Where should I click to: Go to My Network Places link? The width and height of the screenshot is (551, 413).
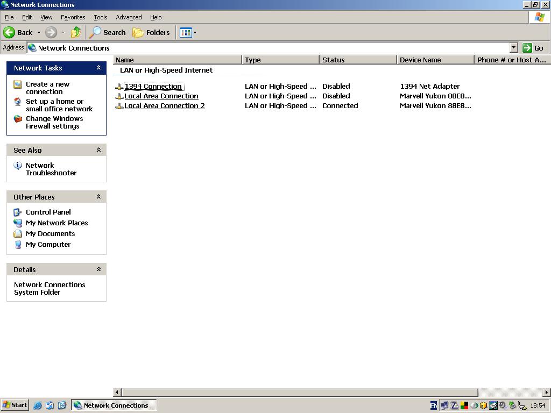56,223
